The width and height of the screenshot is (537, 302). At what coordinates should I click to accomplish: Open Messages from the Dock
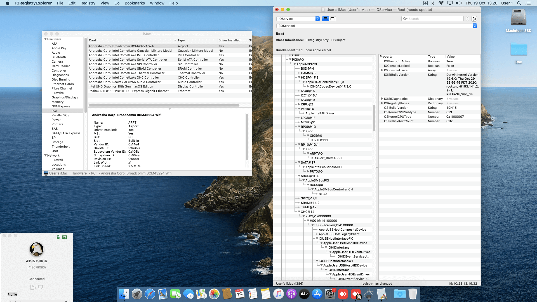click(x=189, y=294)
